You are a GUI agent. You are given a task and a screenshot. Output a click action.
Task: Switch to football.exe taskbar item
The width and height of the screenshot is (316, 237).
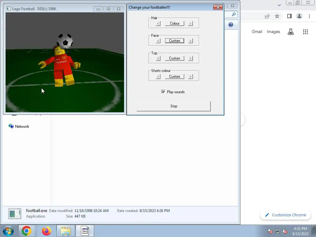85,231
